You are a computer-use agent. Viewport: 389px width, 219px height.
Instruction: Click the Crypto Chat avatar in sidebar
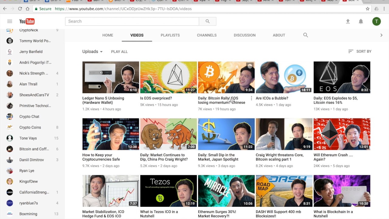tap(10, 116)
